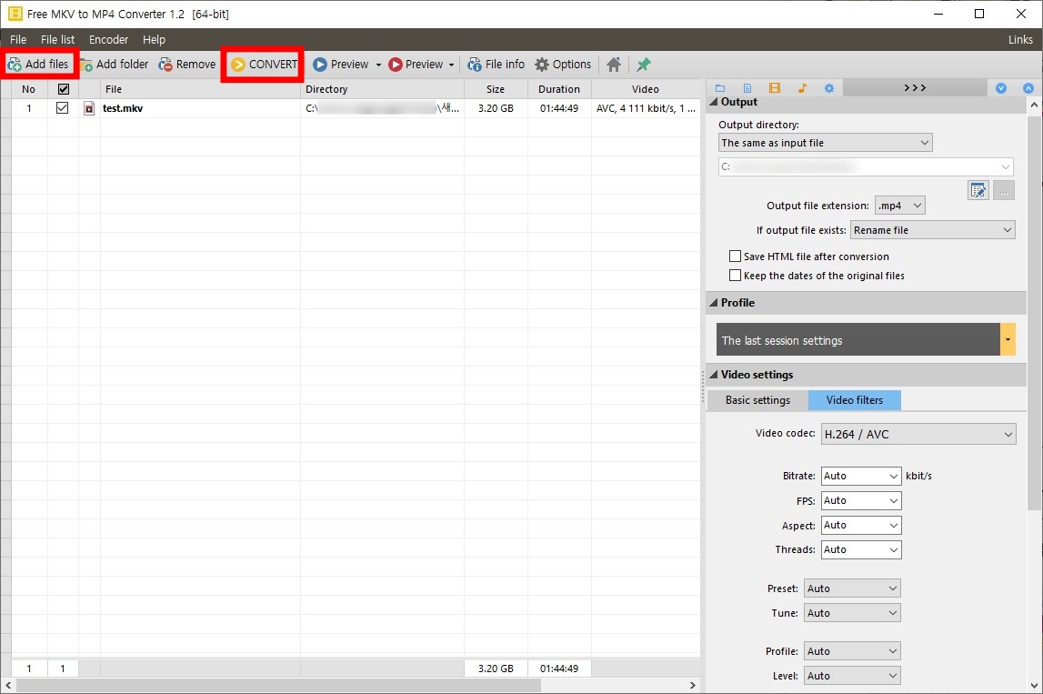Select the test.mkv file name
The width and height of the screenshot is (1043, 694).
coord(123,108)
